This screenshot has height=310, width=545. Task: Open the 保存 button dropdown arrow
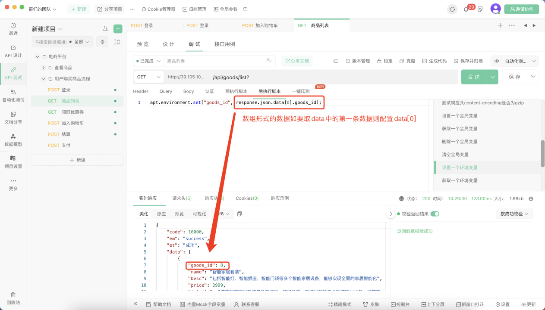(x=533, y=77)
